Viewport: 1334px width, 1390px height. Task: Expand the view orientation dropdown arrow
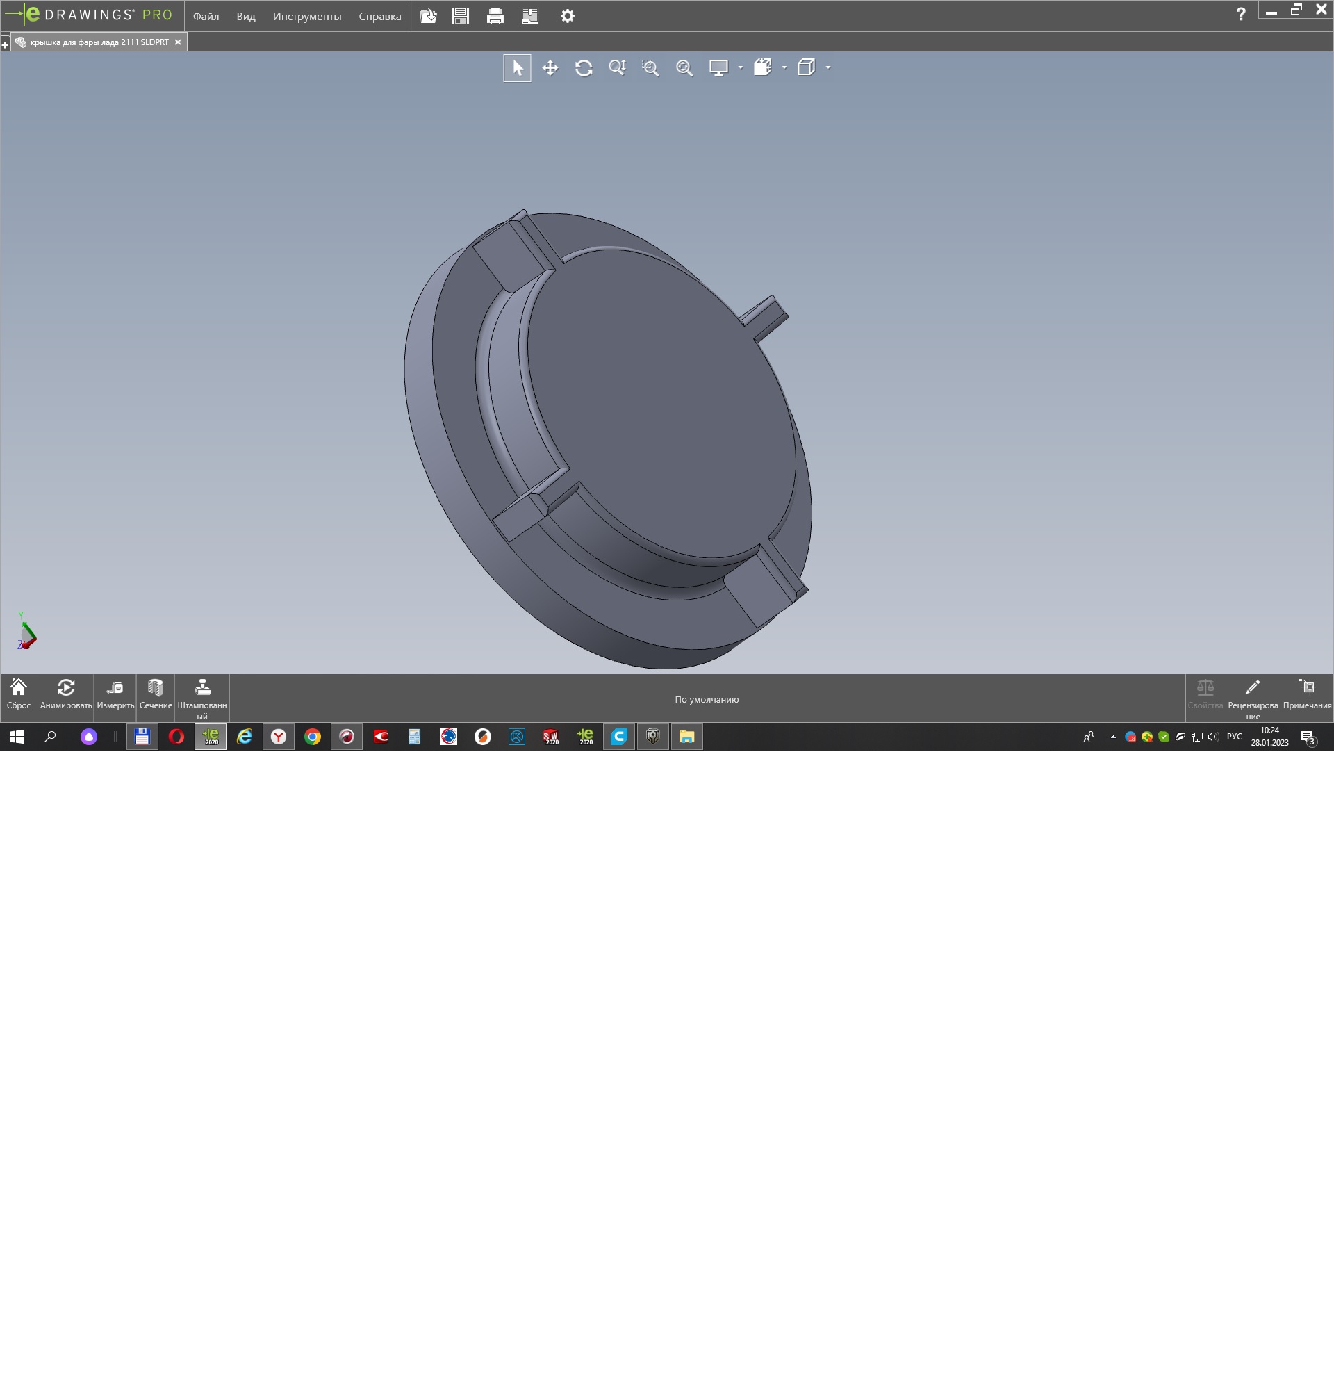click(x=784, y=68)
